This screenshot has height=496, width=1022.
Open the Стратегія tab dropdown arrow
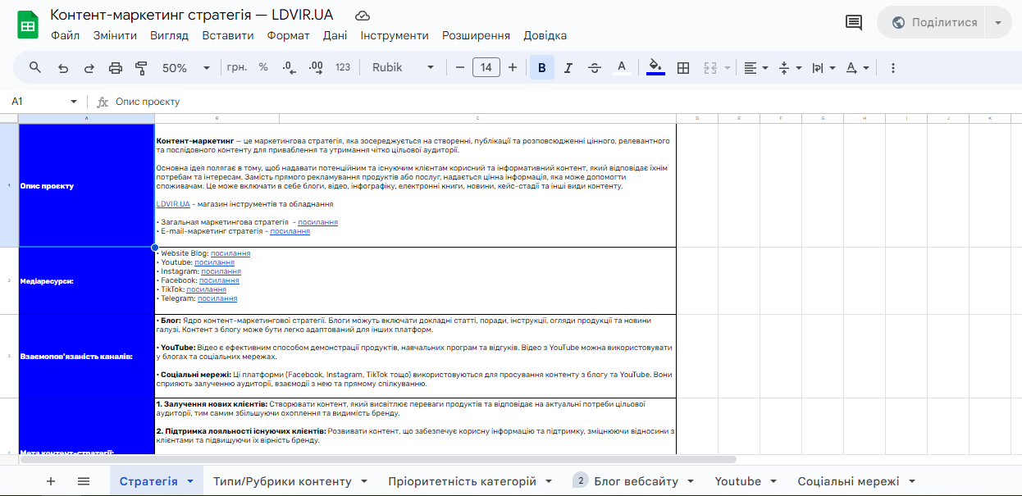tap(190, 481)
